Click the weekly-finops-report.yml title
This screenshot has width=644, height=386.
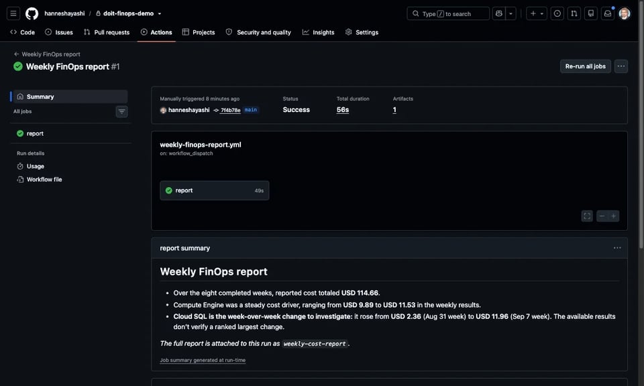click(201, 144)
